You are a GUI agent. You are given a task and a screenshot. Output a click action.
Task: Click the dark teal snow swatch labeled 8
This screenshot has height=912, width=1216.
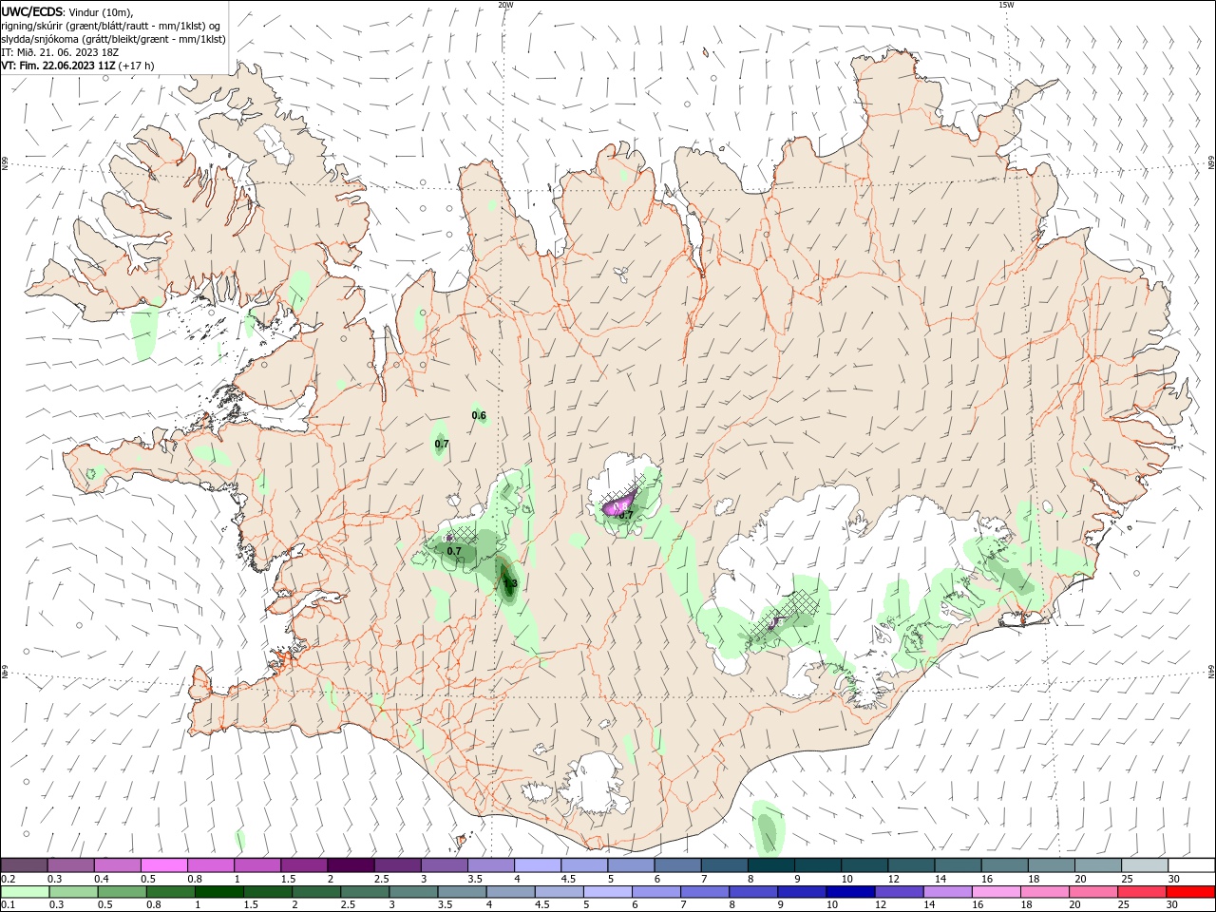click(x=770, y=865)
